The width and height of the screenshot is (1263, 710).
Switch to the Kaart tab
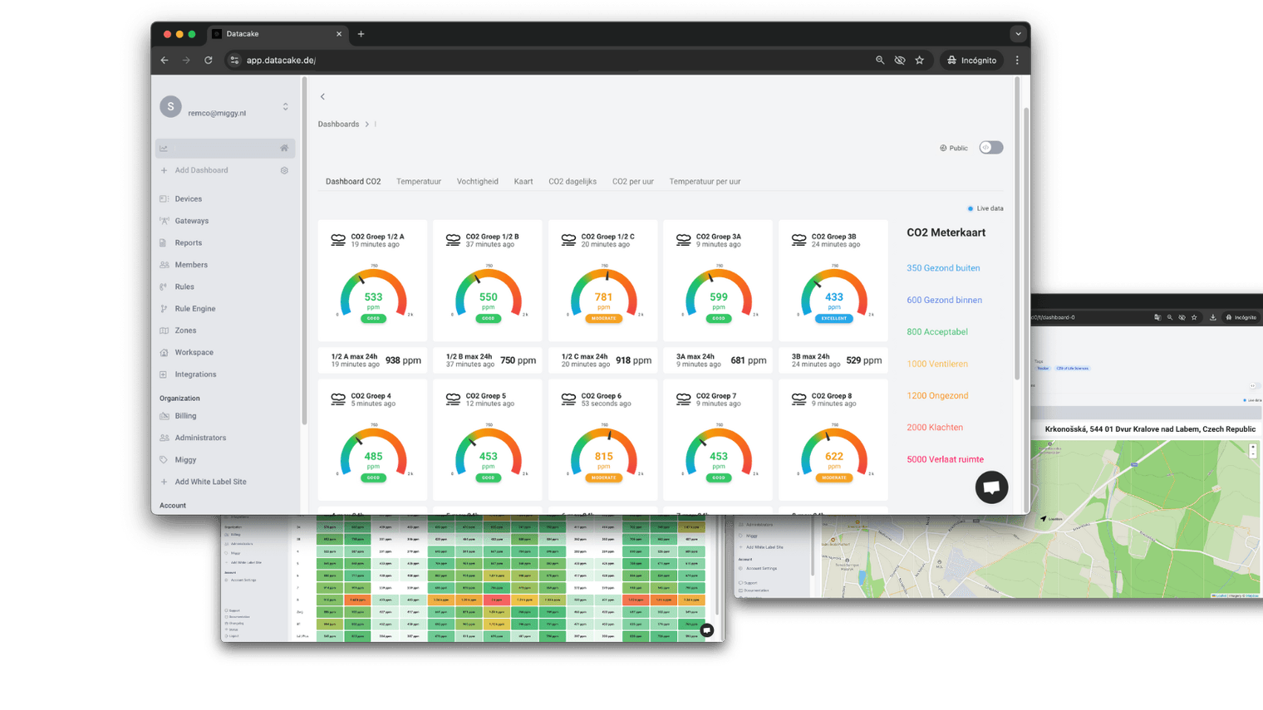523,182
